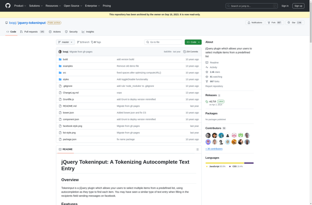View the 8 Tags link
The image size is (312, 205).
(96, 42)
